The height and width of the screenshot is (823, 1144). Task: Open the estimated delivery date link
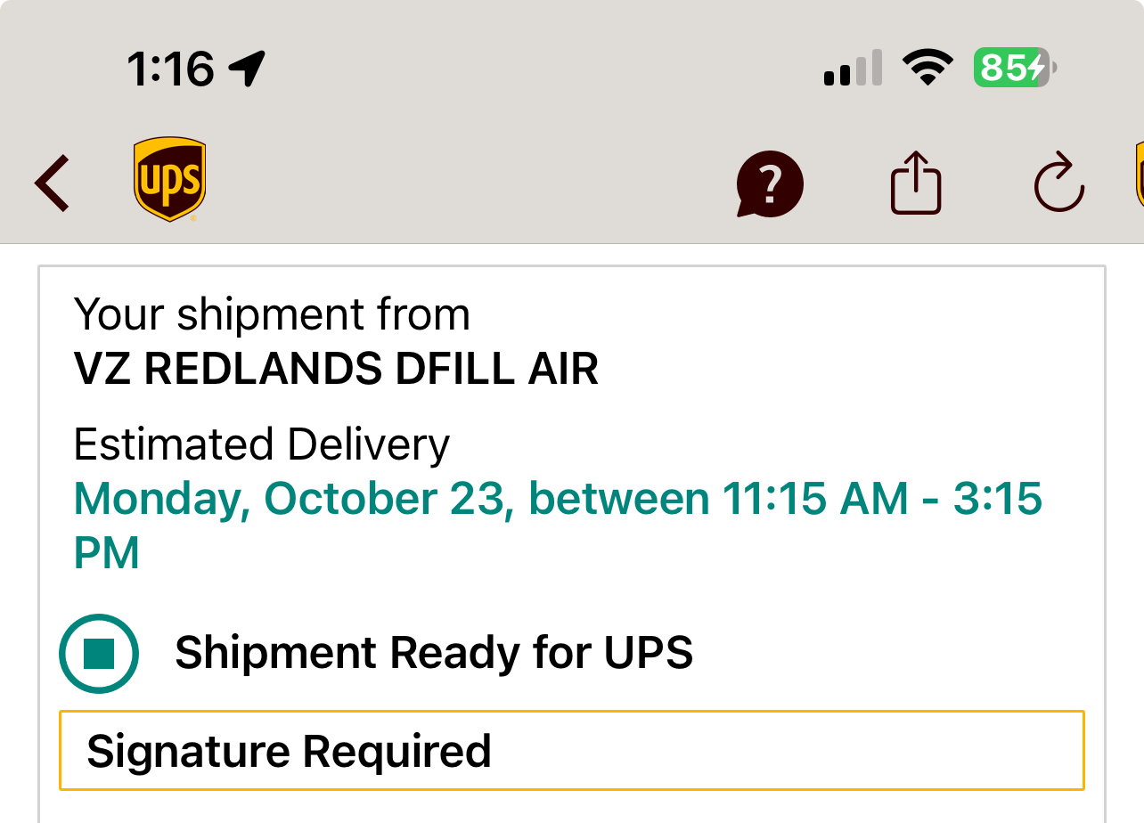point(557,500)
